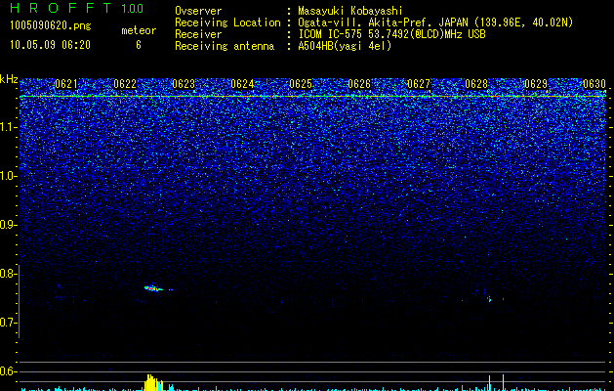This screenshot has width=614, height=391.
Task: Click the bright meteor echo near 0622
Action: pyautogui.click(x=153, y=288)
